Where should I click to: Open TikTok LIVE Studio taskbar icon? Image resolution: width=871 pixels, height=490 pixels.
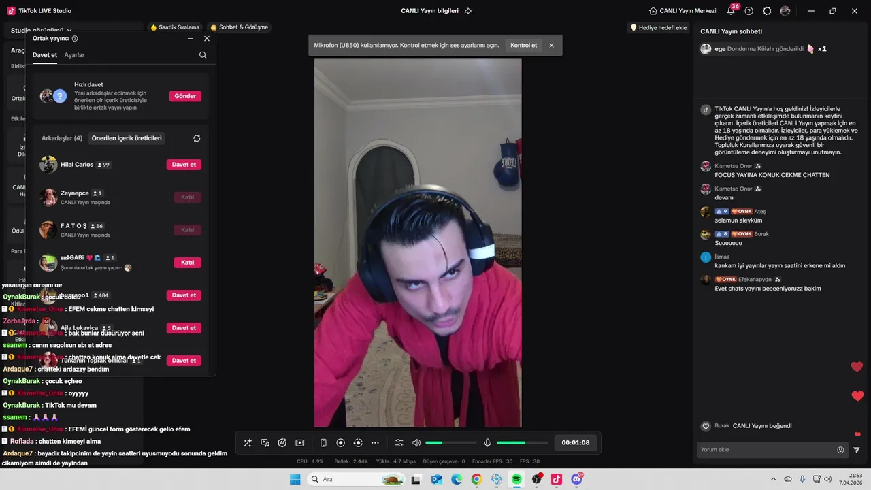557,479
